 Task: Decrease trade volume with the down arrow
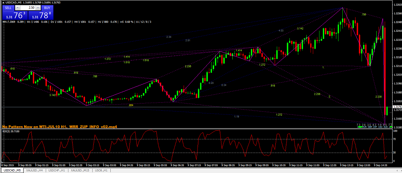[x=17, y=8]
